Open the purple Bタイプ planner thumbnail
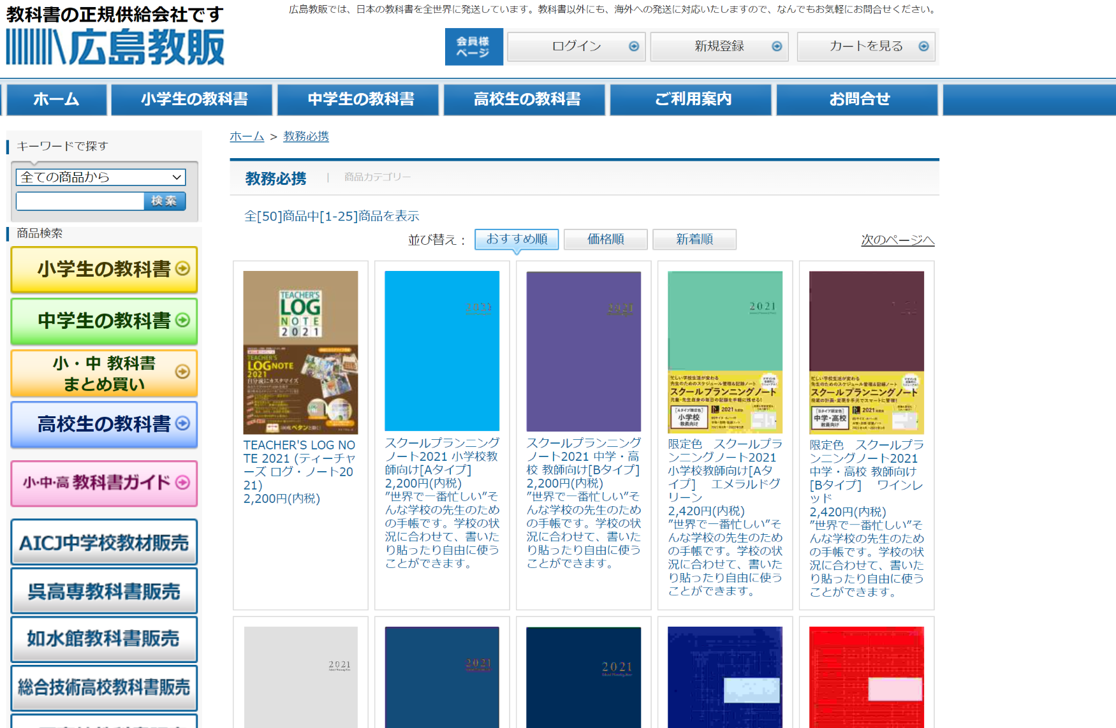The width and height of the screenshot is (1116, 728). point(584,351)
